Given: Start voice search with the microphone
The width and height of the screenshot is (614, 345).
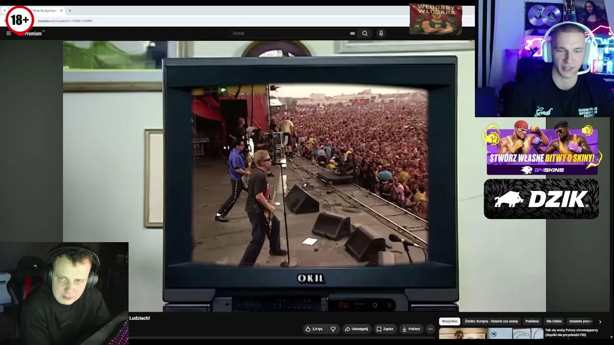Looking at the screenshot, I should click(381, 33).
